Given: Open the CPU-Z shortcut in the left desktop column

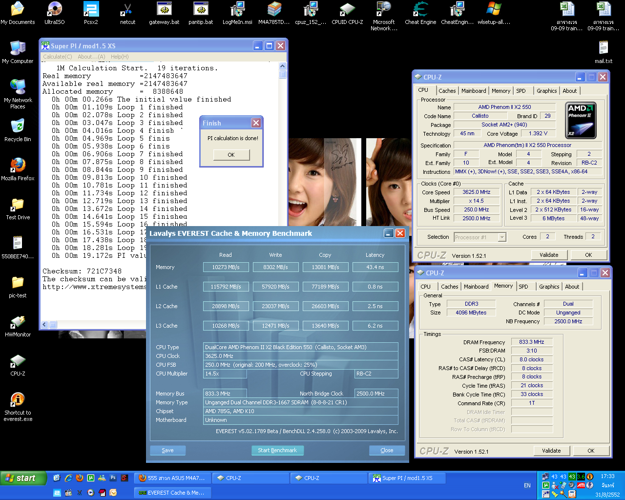Looking at the screenshot, I should 18,365.
